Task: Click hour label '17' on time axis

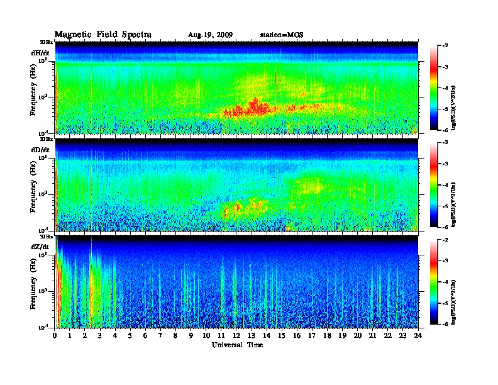Action: pyautogui.click(x=312, y=336)
